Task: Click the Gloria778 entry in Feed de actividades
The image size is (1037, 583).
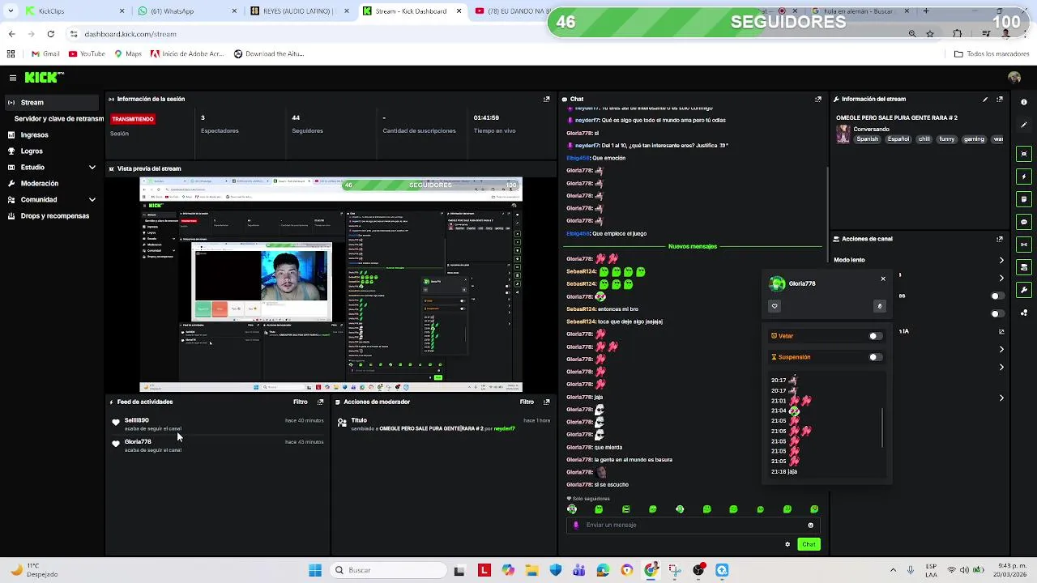Action: pyautogui.click(x=219, y=445)
